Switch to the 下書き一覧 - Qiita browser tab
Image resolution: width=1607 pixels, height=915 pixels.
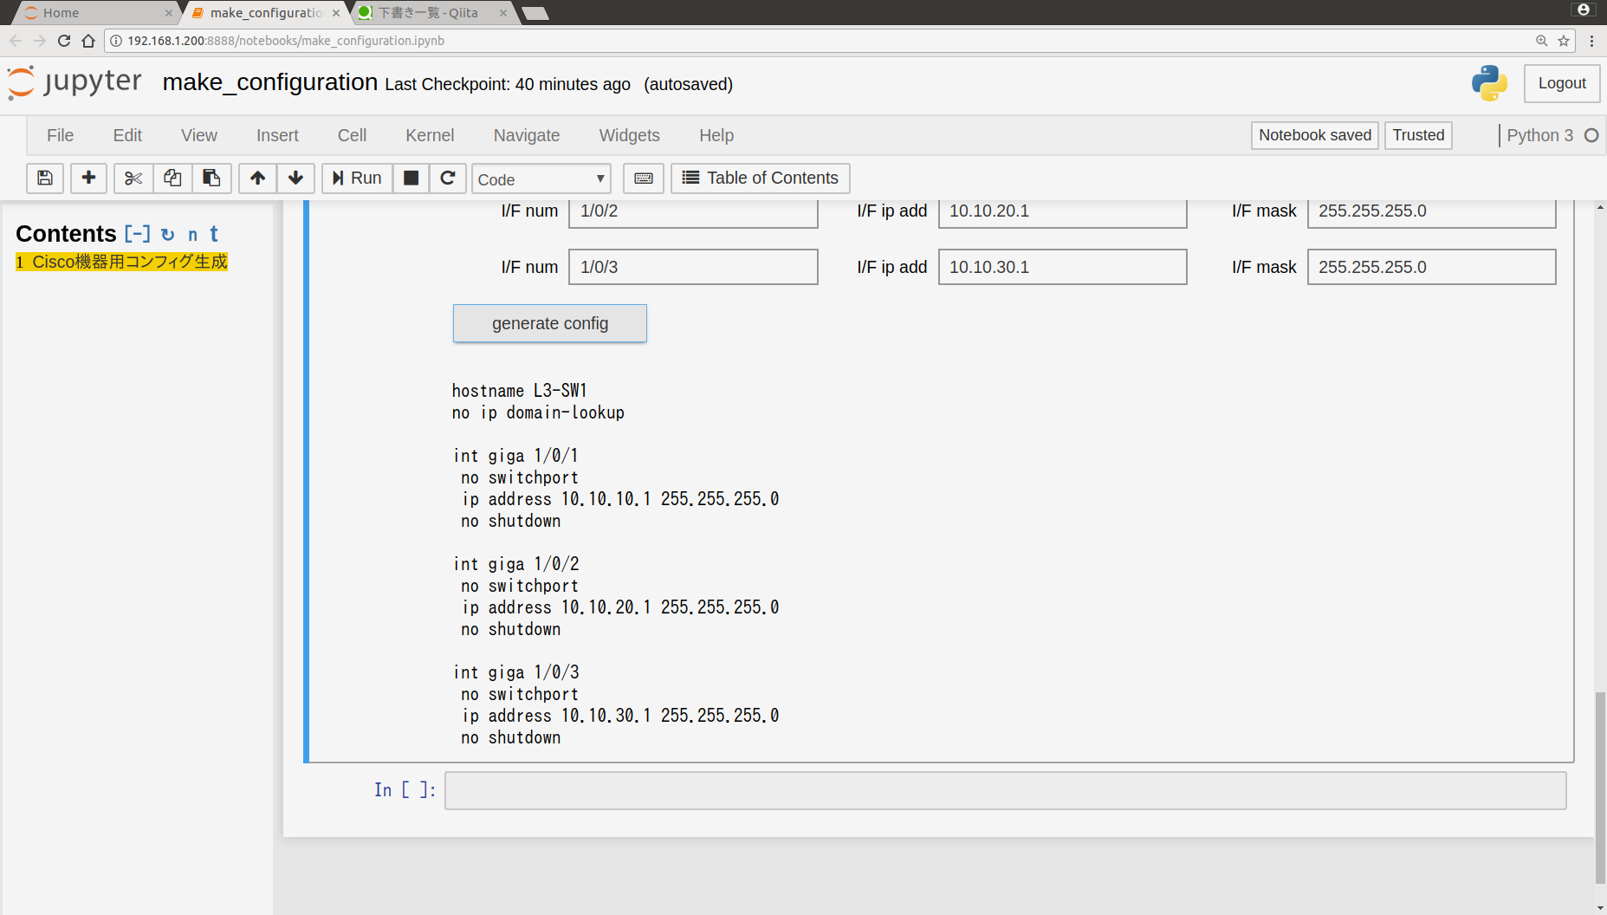pyautogui.click(x=429, y=12)
